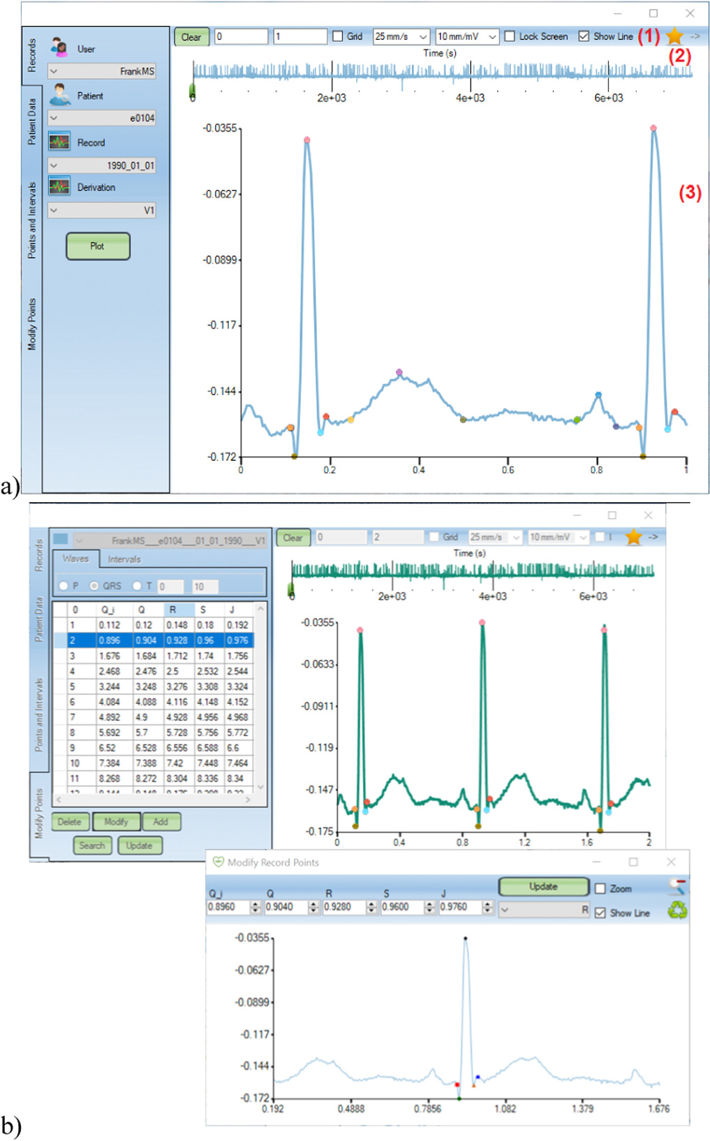Click the green recycle icon in Modify Record Points
710x1141 pixels.
point(677,909)
